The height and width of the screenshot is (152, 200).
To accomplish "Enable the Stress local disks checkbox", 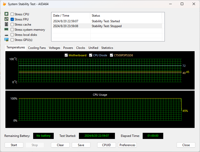I will (12, 35).
